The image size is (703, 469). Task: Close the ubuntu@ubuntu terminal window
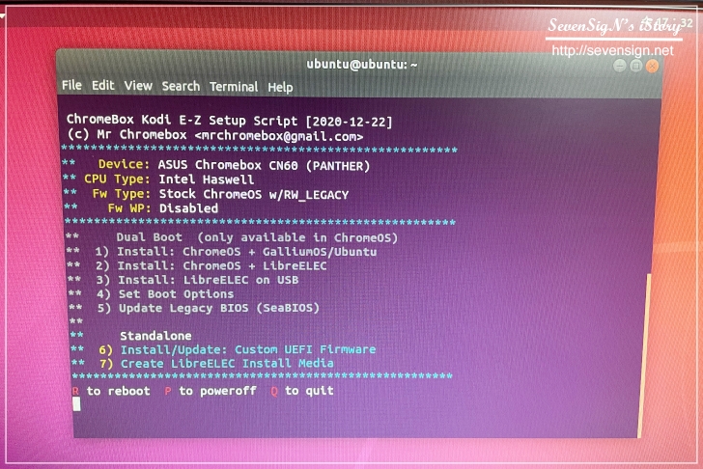pyautogui.click(x=652, y=67)
